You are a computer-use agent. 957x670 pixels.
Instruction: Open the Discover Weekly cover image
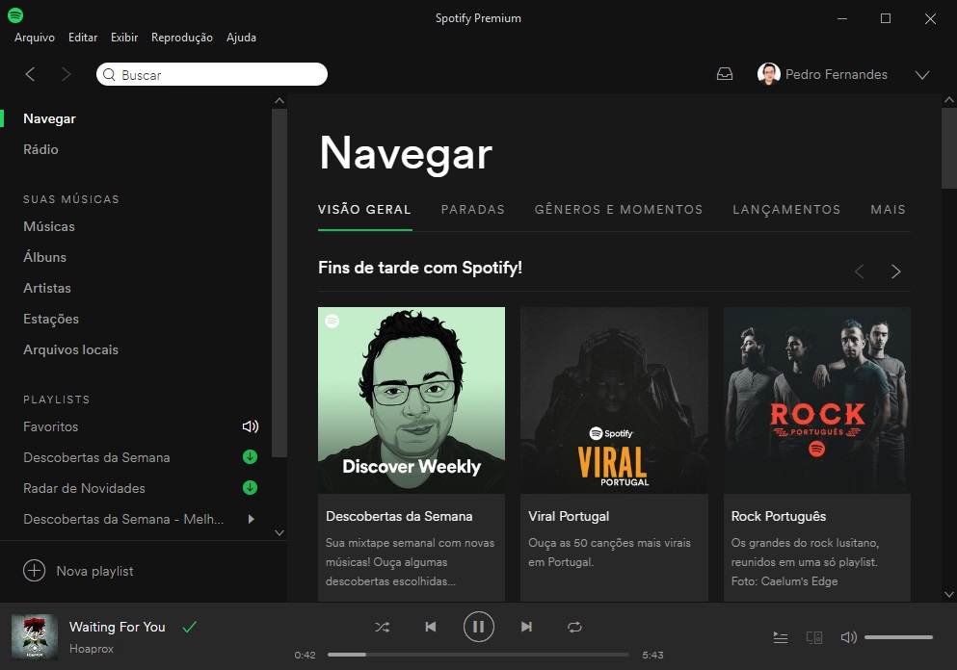pos(412,399)
